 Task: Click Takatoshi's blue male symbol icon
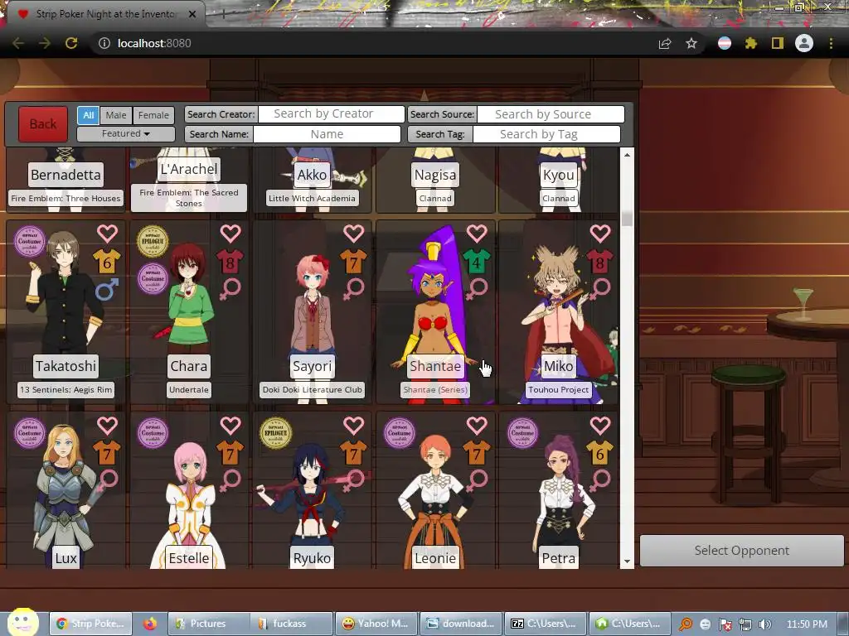click(x=107, y=289)
